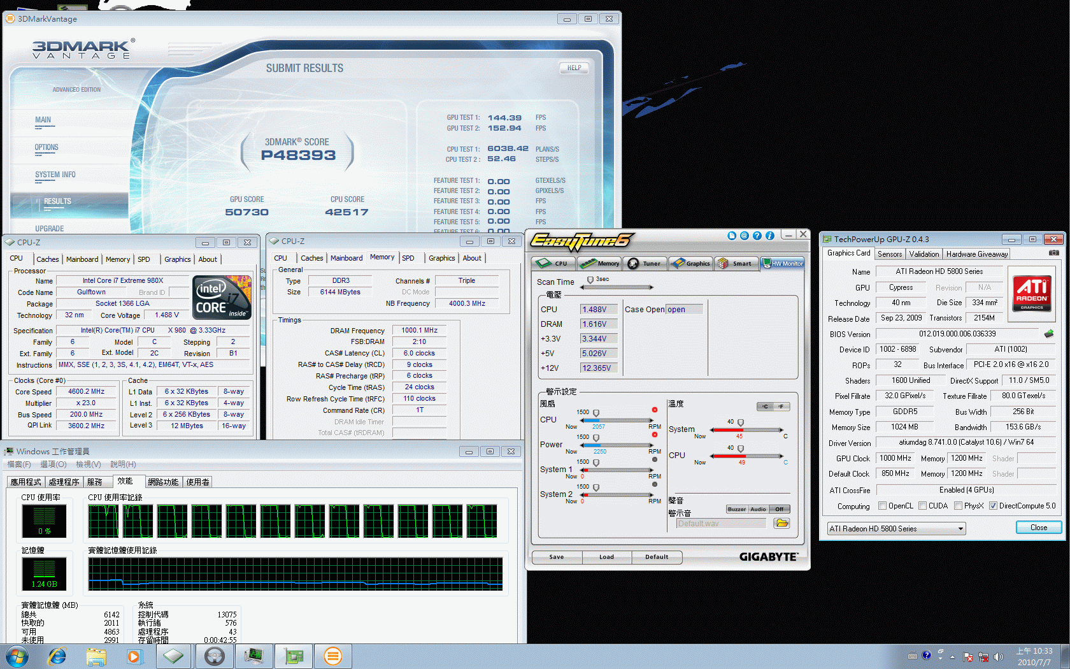1070x669 pixels.
Task: Click the EasyTune6 document icon in title bar
Action: click(x=731, y=236)
